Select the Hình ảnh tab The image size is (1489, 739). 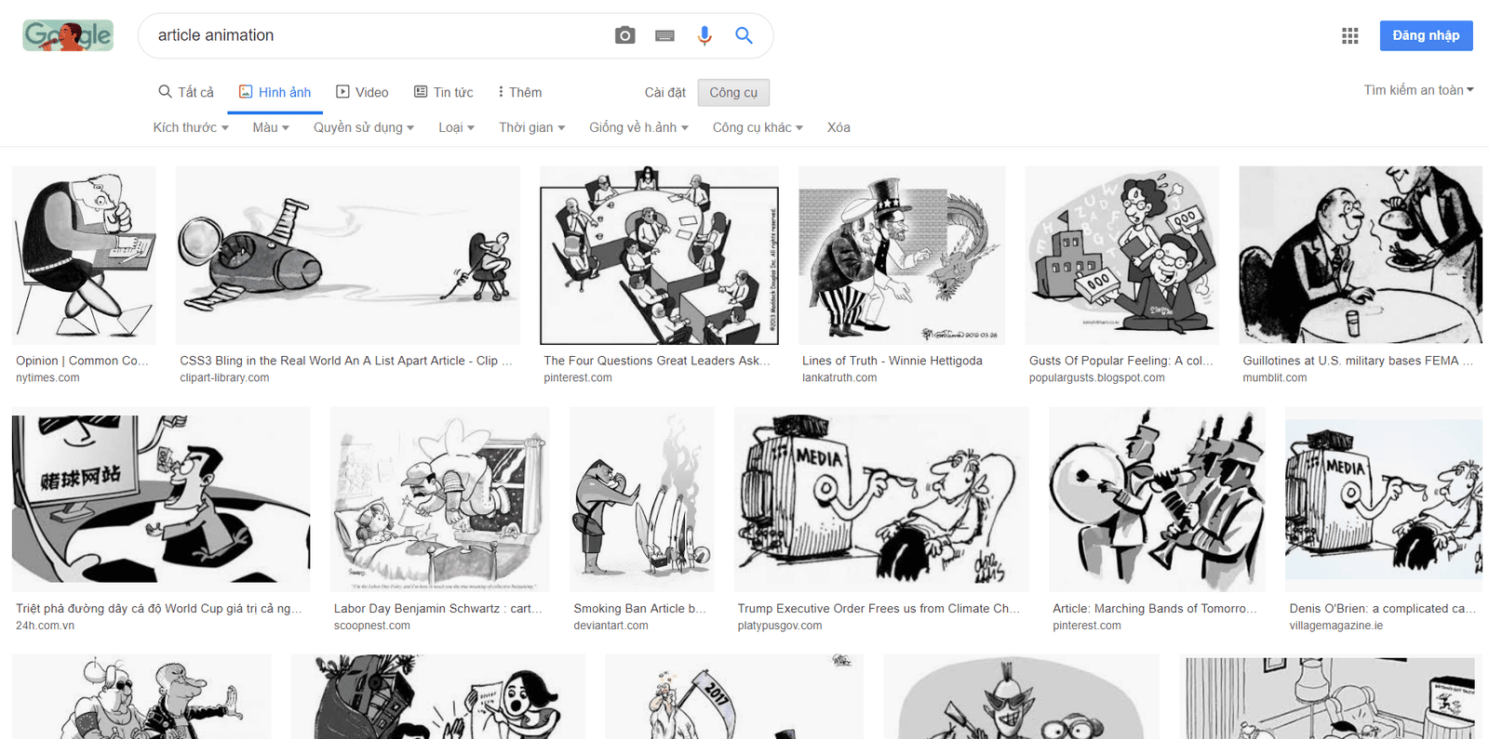point(275,92)
